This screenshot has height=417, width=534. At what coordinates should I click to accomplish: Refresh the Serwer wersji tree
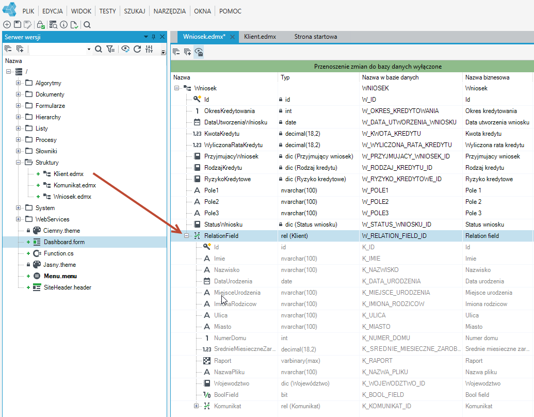(137, 49)
